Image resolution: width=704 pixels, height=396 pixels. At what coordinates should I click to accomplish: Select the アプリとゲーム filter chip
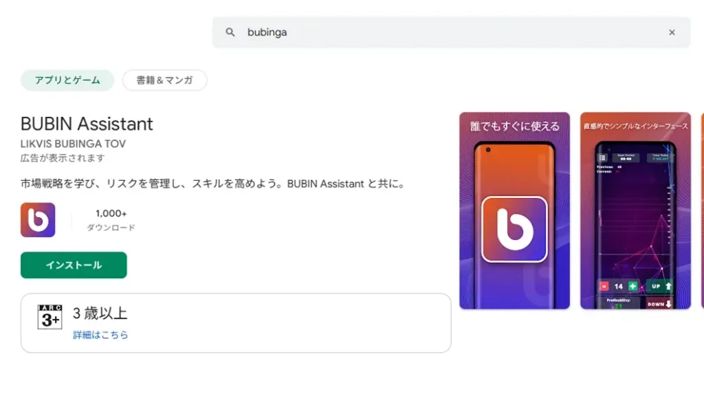coord(67,80)
